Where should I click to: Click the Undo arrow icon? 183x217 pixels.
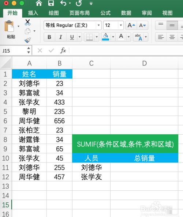pos(63,3)
